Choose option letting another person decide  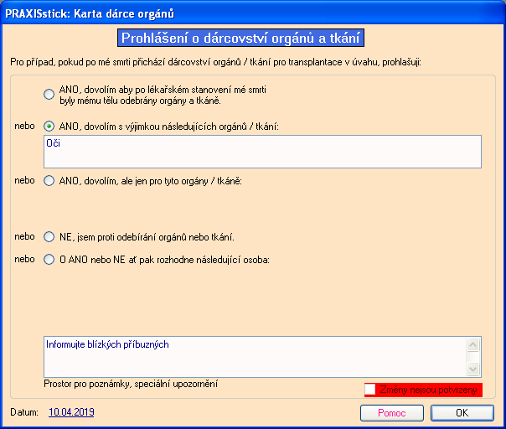pyautogui.click(x=49, y=260)
